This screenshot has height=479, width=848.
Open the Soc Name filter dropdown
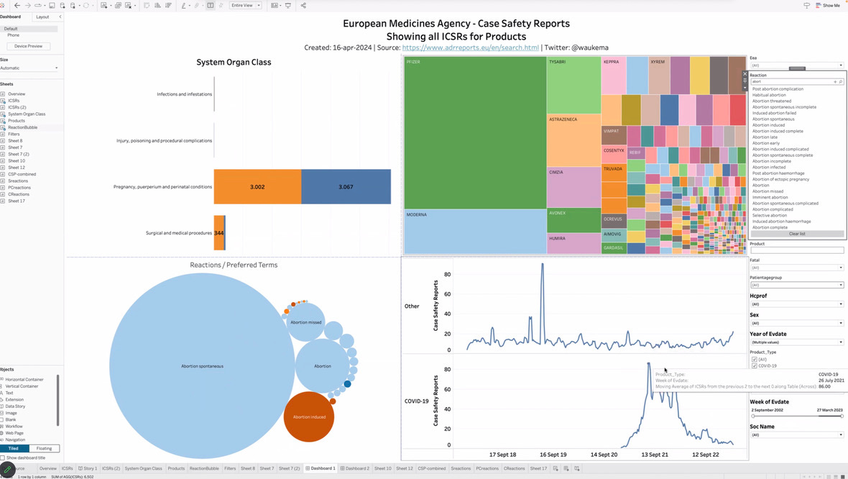pos(797,434)
